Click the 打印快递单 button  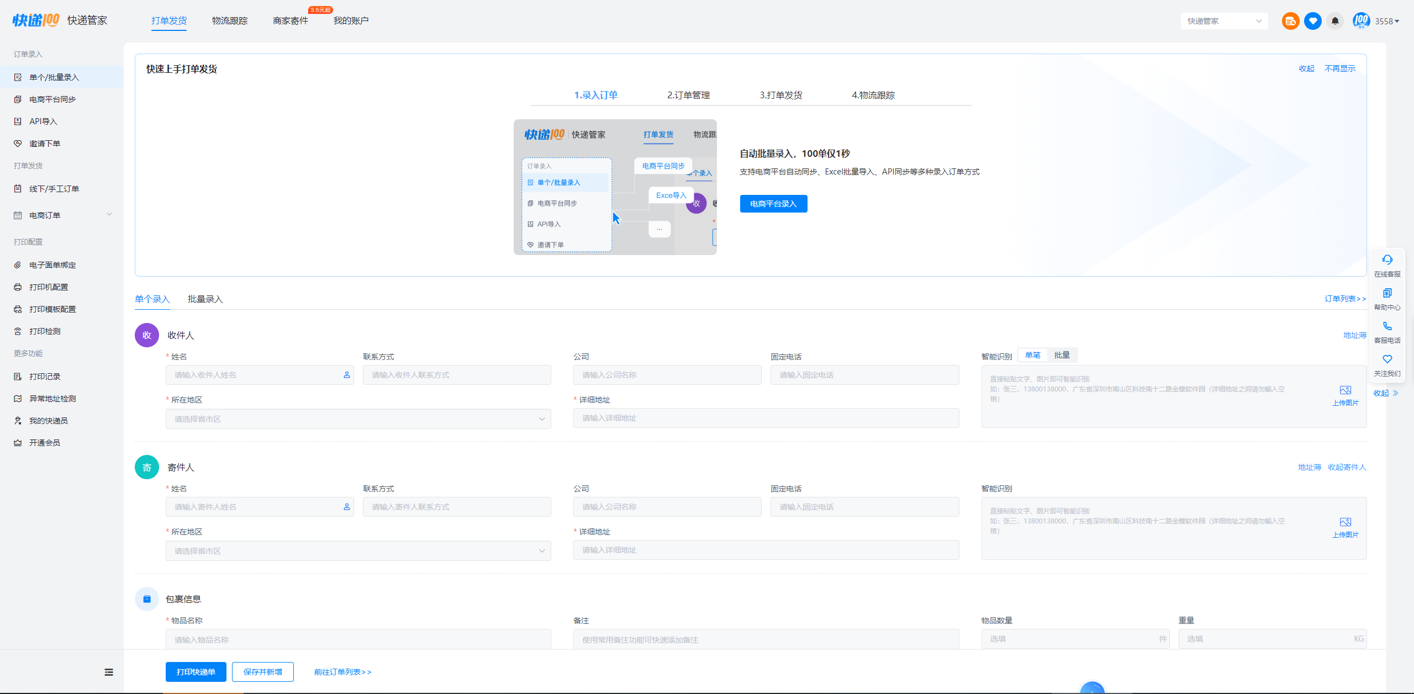(x=196, y=672)
